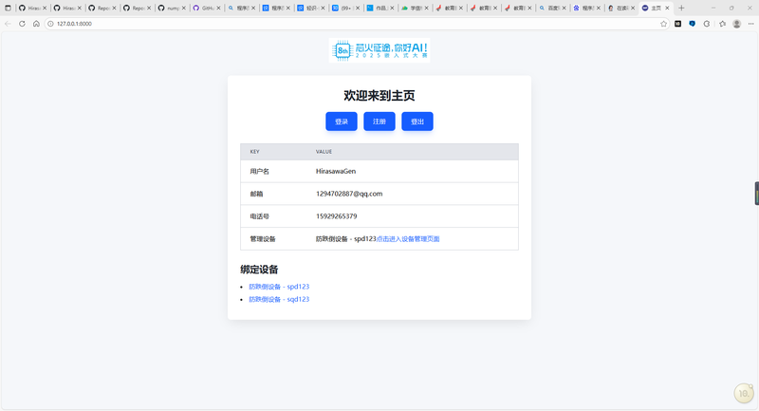Click the address bar showing 127.0.0.1:8000
759x411 pixels.
tap(356, 24)
